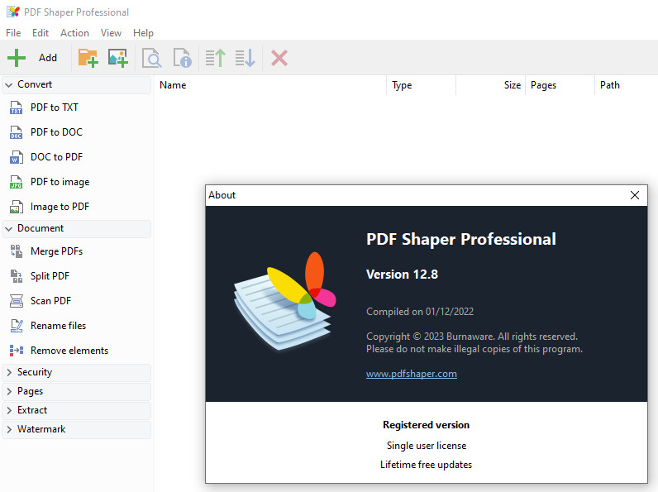Viewport: 658px width, 492px height.
Task: Click the green plus Add icon
Action: pos(17,58)
